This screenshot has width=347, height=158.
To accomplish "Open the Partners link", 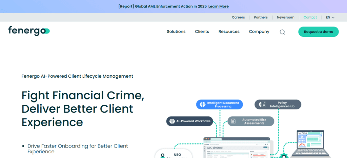I will tap(261, 18).
